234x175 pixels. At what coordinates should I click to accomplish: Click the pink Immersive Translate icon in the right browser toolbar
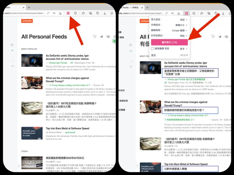(x=187, y=13)
